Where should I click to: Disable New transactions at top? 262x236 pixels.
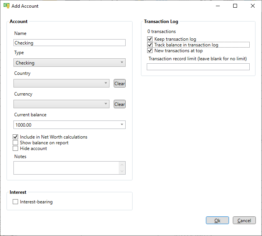(150, 51)
